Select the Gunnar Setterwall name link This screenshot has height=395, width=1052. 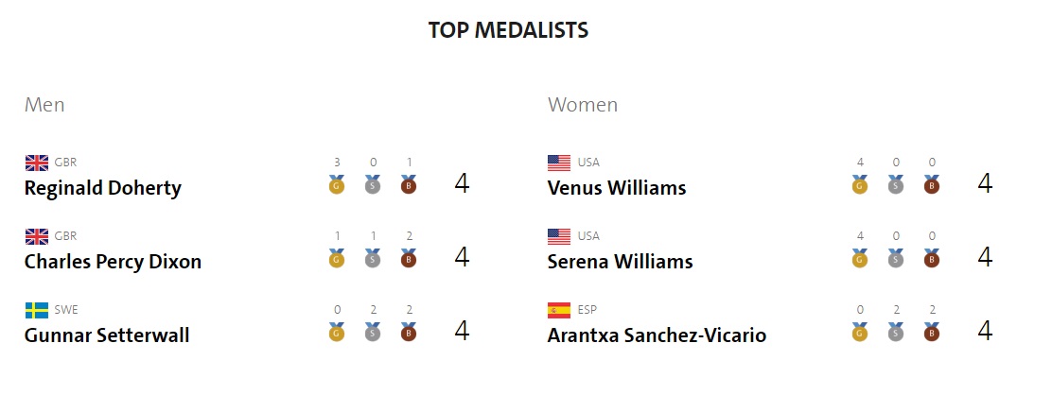(x=107, y=335)
